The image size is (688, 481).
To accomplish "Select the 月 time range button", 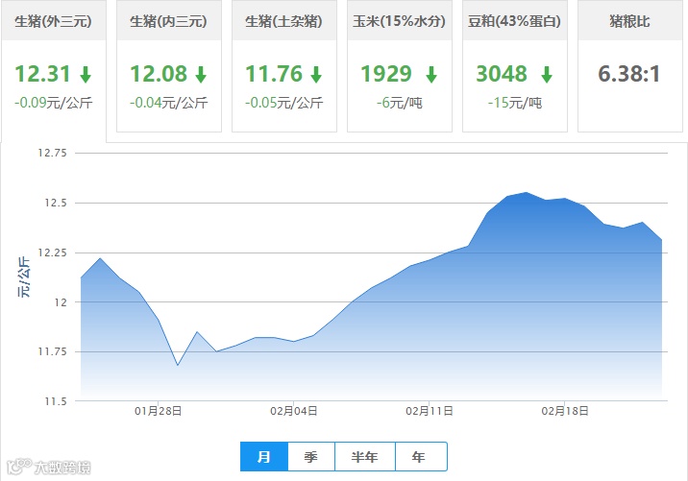I will (264, 456).
